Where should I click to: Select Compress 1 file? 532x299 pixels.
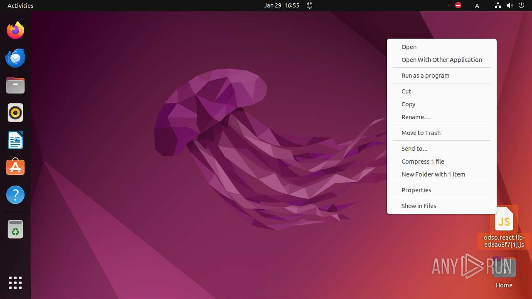pyautogui.click(x=442, y=162)
